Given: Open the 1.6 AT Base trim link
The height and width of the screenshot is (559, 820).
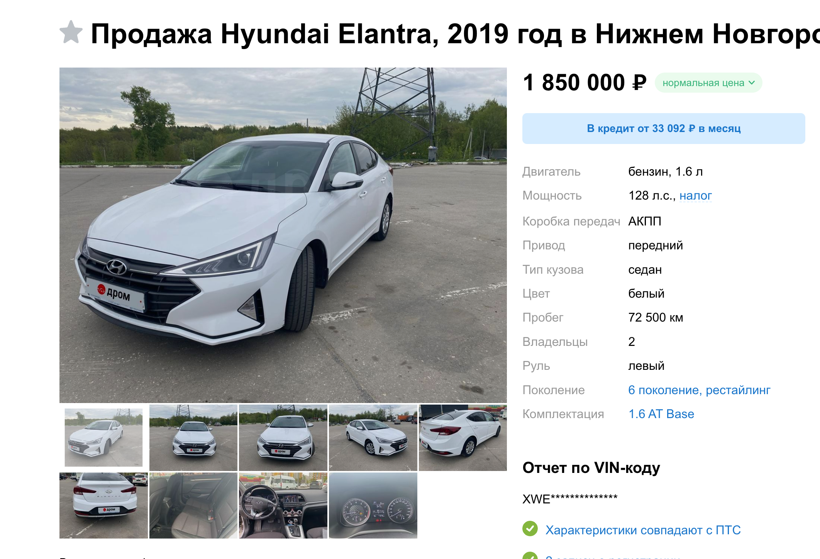Looking at the screenshot, I should point(661,414).
